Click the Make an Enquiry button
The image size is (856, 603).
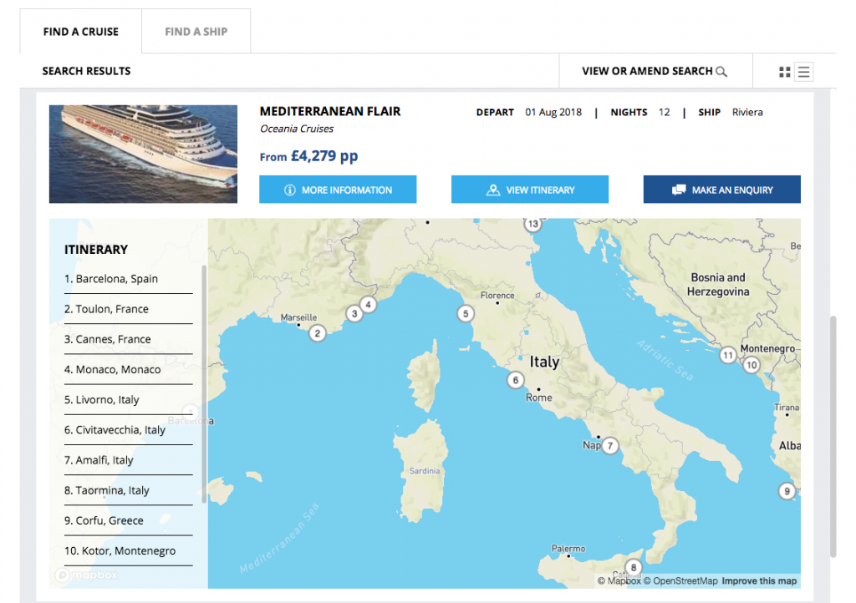coord(722,190)
